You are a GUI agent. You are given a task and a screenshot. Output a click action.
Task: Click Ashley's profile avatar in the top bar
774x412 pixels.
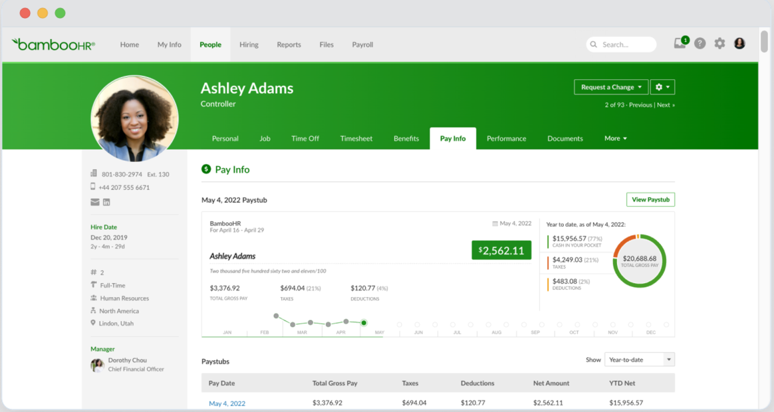[740, 44]
